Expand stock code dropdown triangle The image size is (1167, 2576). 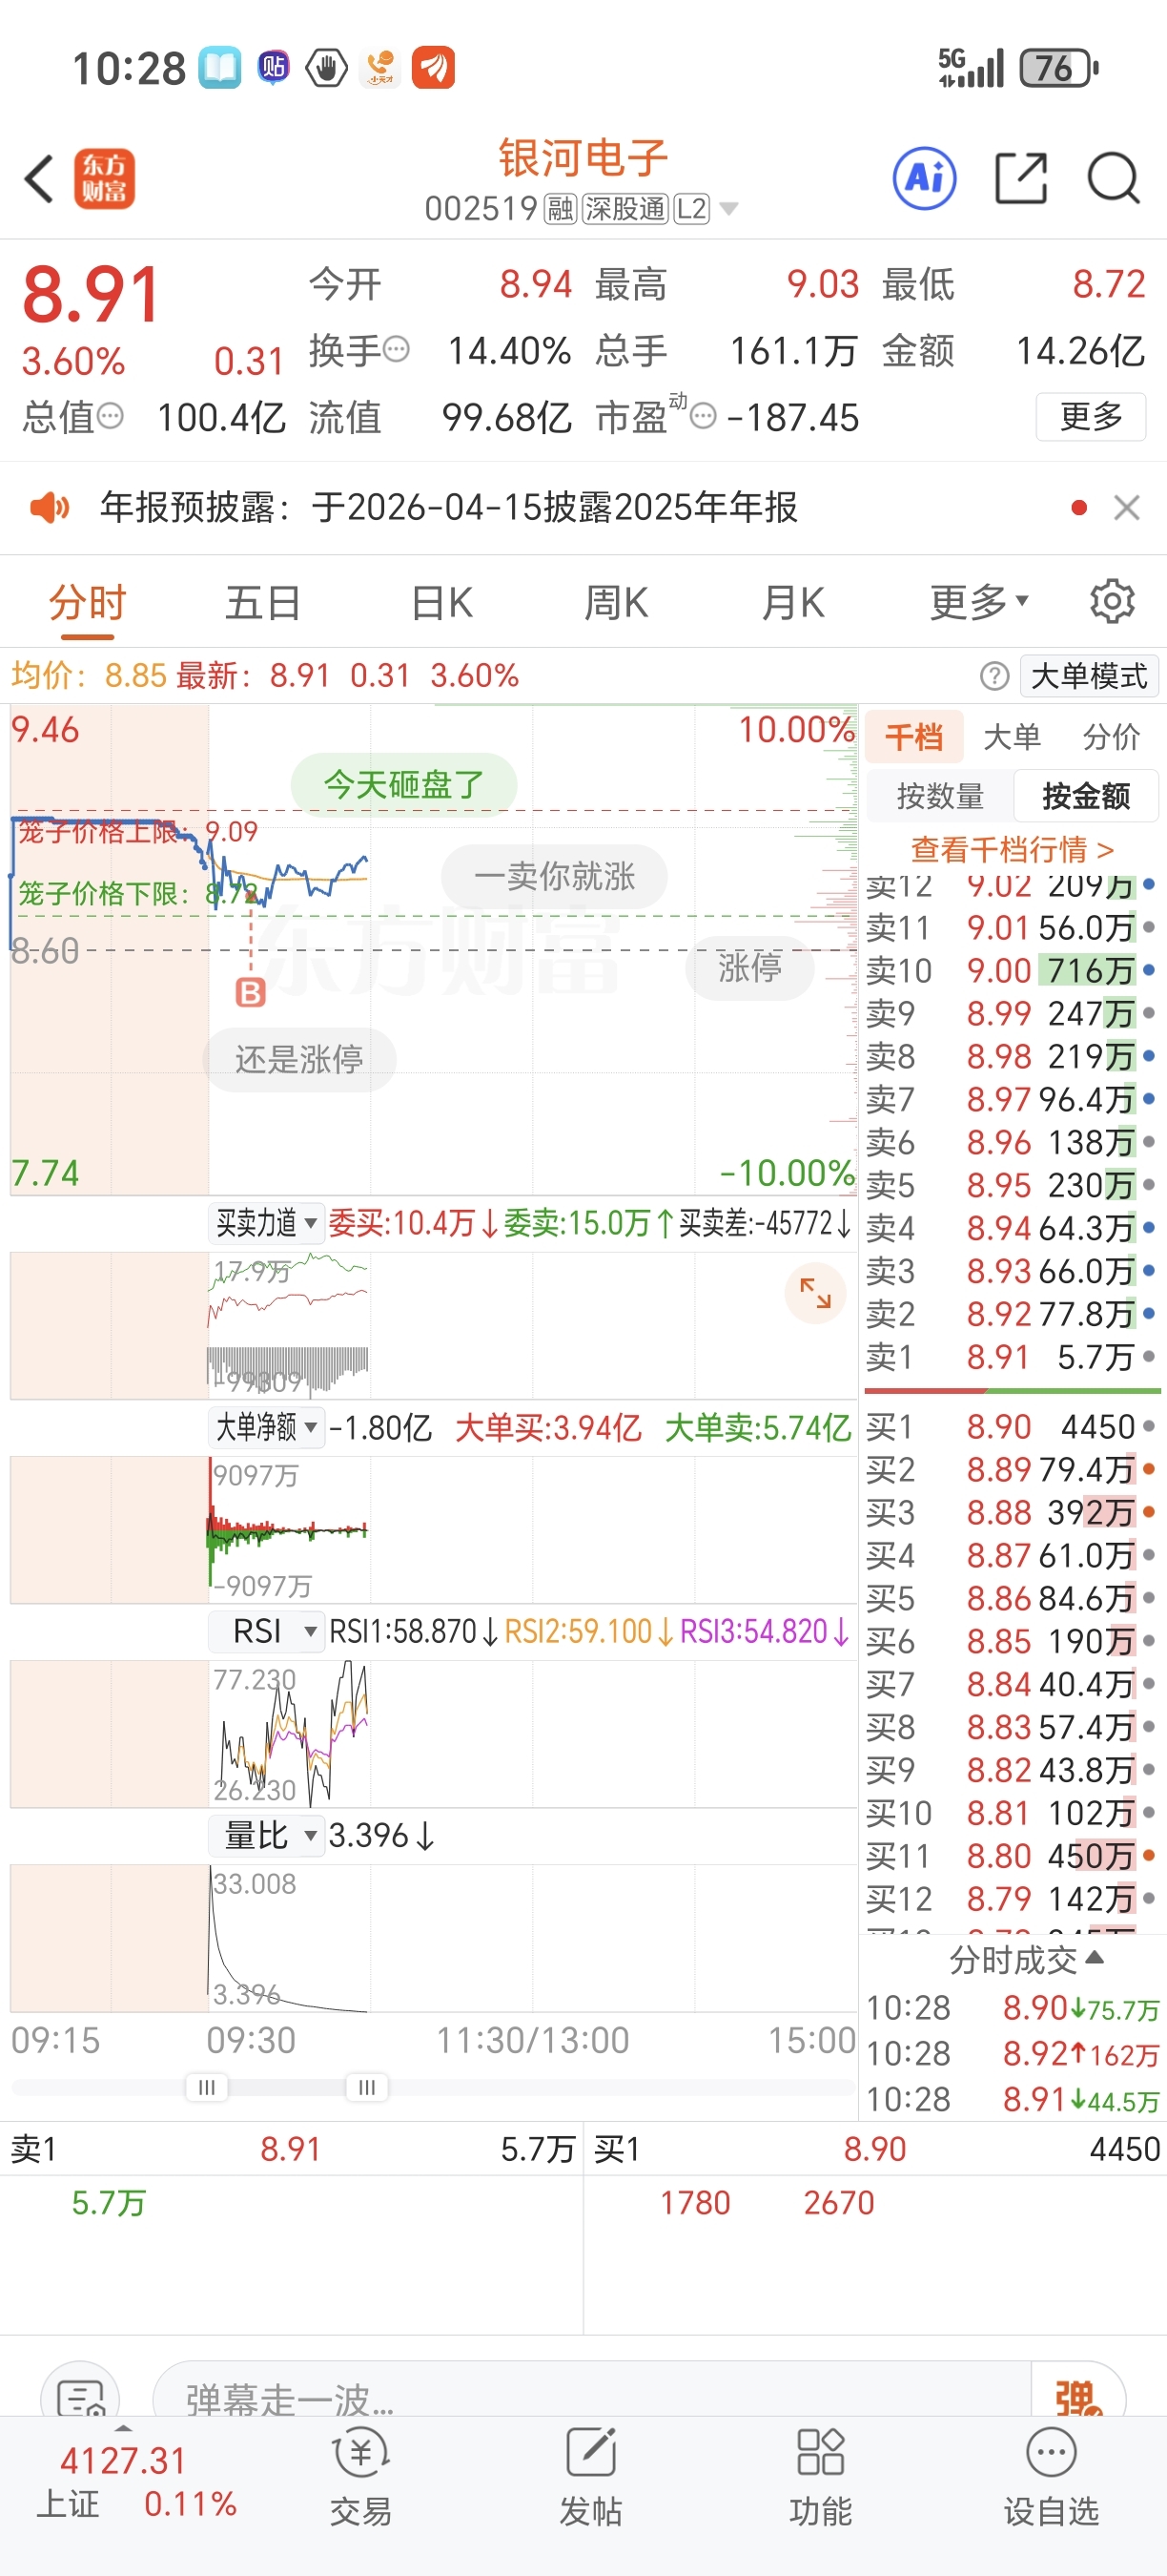[x=728, y=209]
